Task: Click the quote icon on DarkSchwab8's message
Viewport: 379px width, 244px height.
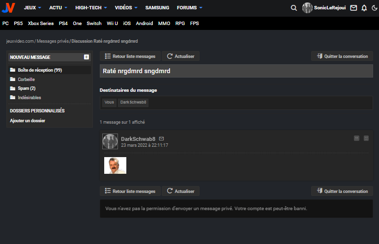Action: [356, 138]
